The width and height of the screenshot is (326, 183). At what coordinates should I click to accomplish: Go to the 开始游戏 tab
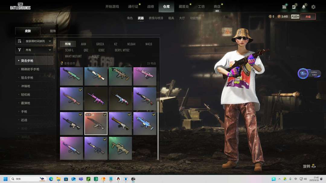coord(112,6)
